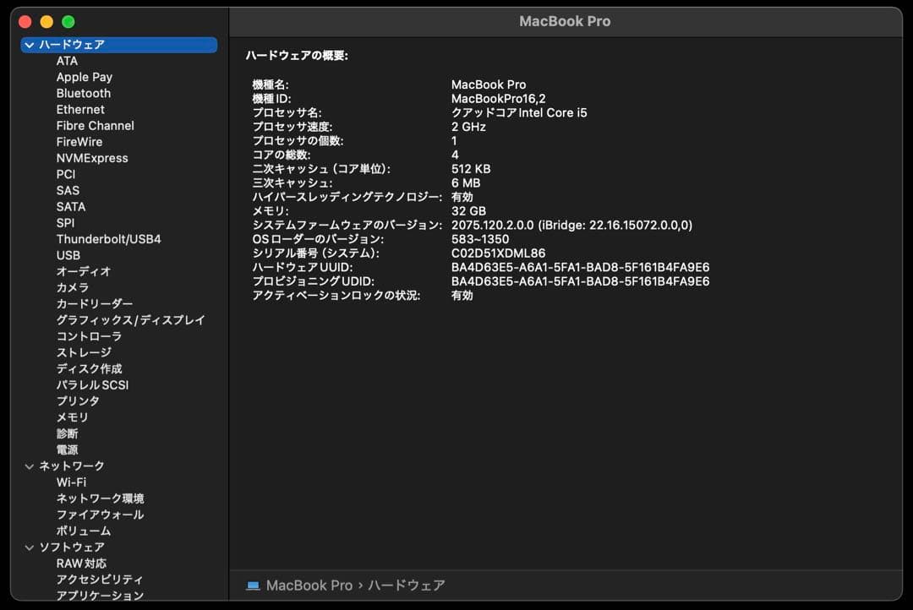The image size is (913, 610).
Task: Select SAS in the sidebar
Action: pos(68,190)
